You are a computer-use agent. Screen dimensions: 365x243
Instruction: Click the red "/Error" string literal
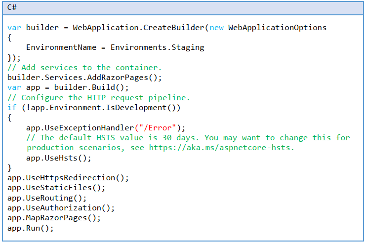click(158, 128)
